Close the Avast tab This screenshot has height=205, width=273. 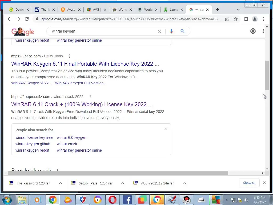[79, 10]
